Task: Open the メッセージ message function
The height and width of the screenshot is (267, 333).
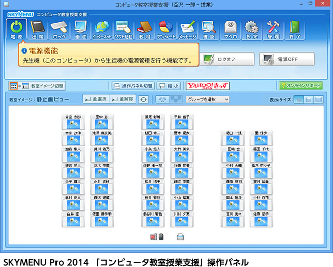Action: pos(188,29)
